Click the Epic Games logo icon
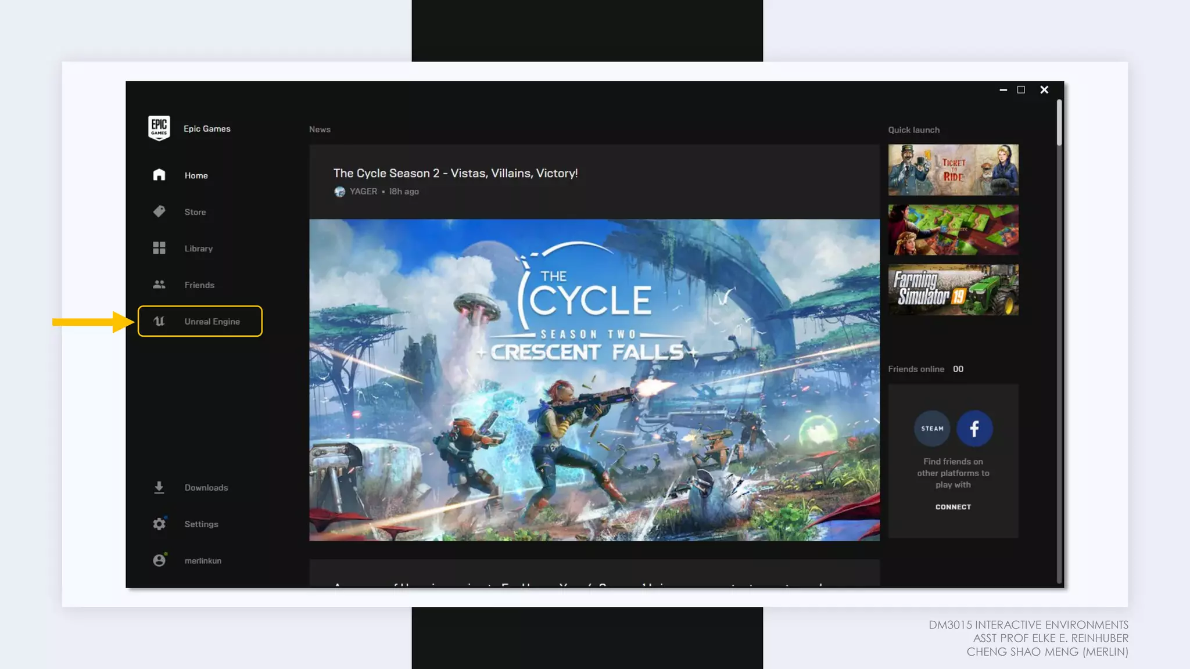This screenshot has width=1190, height=669. [159, 128]
